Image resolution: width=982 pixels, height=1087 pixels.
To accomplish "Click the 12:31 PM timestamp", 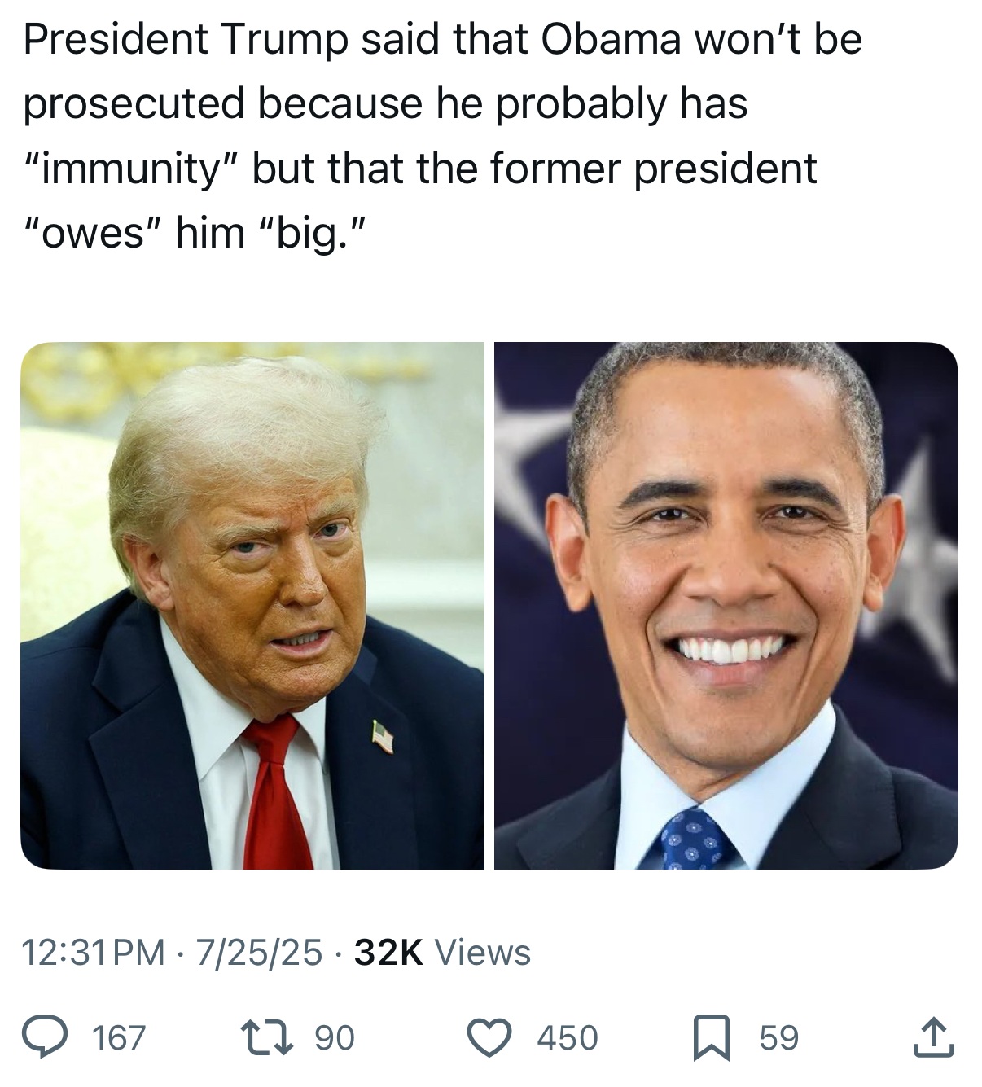I will (x=94, y=953).
